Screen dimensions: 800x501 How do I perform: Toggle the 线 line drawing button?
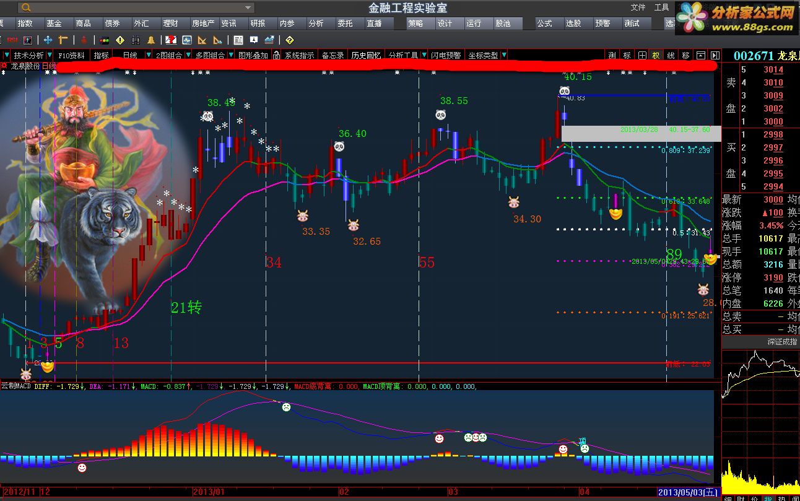(671, 55)
